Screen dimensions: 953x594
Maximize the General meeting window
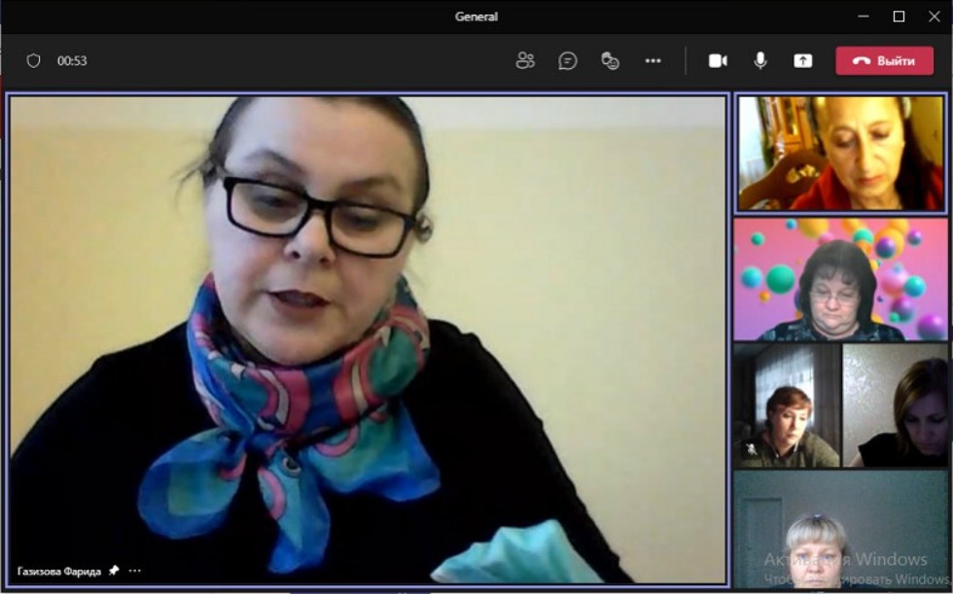(899, 17)
